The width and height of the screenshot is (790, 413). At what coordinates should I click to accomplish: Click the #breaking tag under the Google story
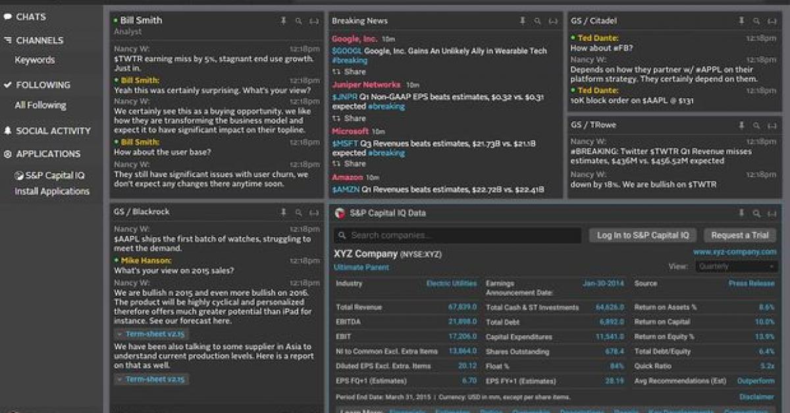(x=350, y=61)
